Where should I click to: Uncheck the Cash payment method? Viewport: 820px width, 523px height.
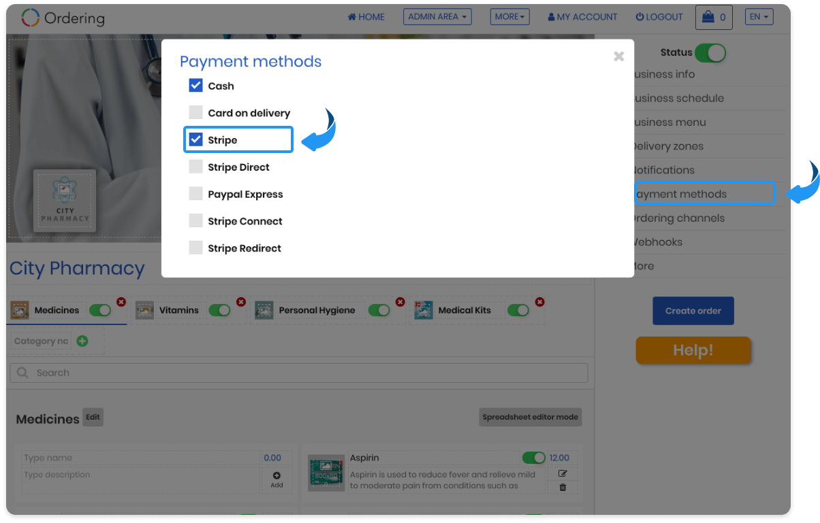pos(196,86)
